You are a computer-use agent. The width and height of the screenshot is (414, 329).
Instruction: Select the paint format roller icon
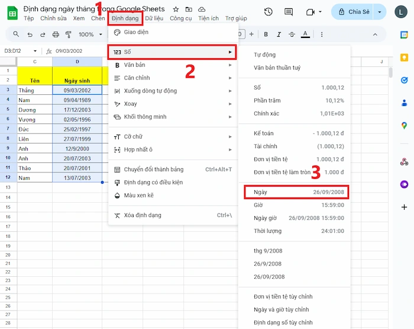point(68,34)
